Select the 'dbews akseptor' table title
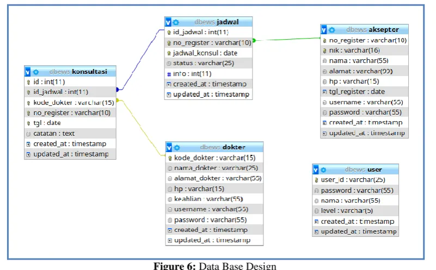The height and width of the screenshot is (270, 436). click(x=373, y=30)
